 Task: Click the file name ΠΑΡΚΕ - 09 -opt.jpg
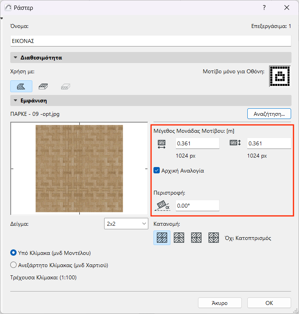(35, 114)
